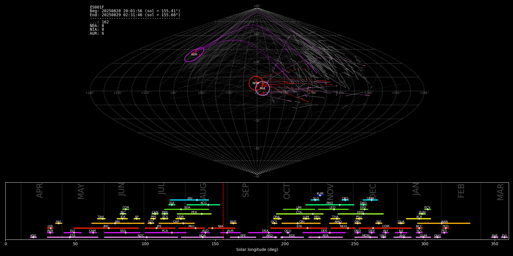Click the PCA shower label in timeline
513x256 pixels.
pyautogui.click(x=165, y=231)
